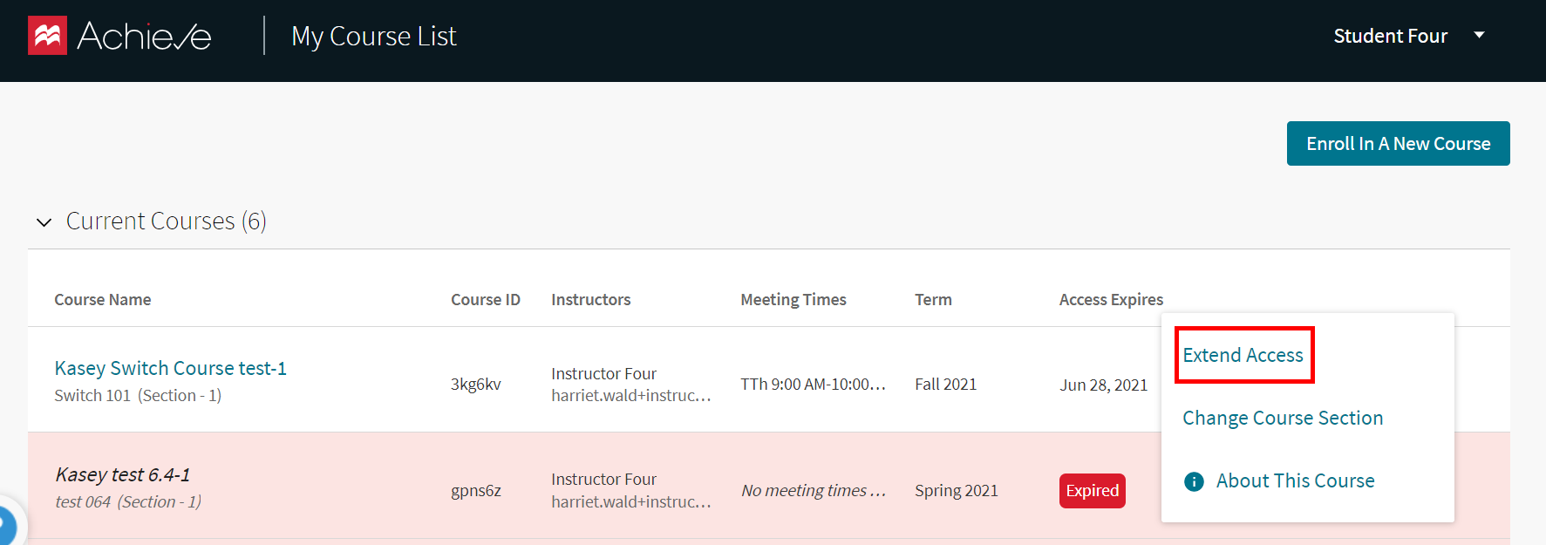This screenshot has height=545, width=1546.
Task: Click Enroll In A New Course button
Action: [1398, 143]
